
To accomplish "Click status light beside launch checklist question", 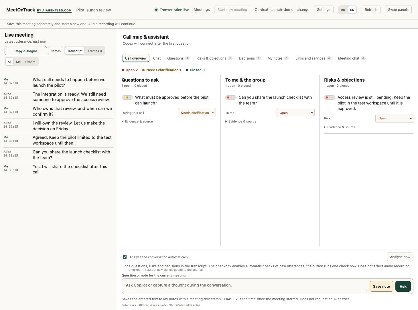I will tap(231, 97).
